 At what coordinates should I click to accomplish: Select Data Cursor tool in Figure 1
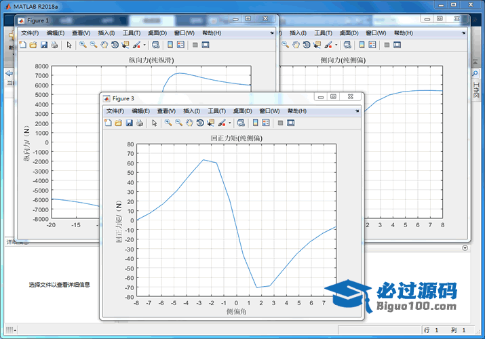(x=125, y=45)
